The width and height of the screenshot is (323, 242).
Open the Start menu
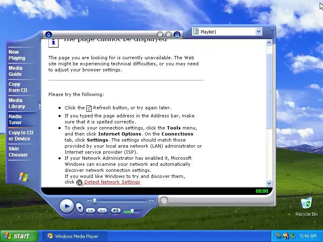pyautogui.click(x=19, y=236)
